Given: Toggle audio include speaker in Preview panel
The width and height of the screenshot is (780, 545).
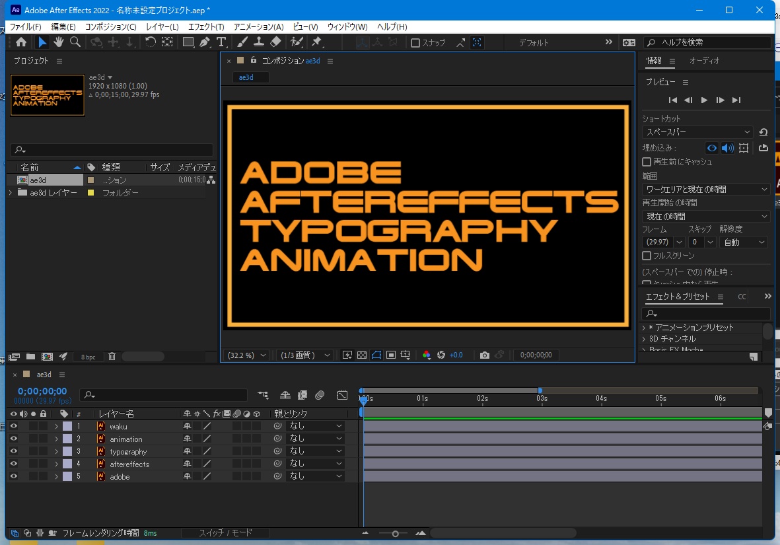Looking at the screenshot, I should (x=728, y=148).
